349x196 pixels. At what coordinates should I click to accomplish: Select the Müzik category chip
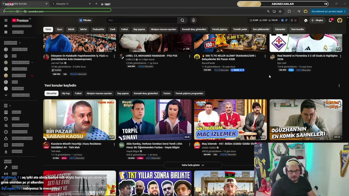point(71,29)
